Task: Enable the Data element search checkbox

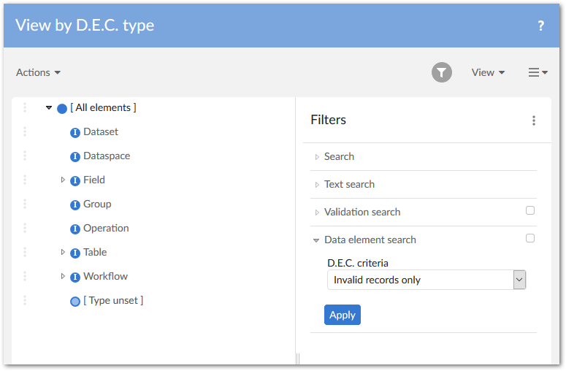Action: pyautogui.click(x=530, y=238)
